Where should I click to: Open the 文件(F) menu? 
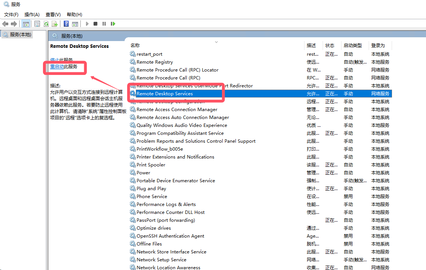point(11,15)
